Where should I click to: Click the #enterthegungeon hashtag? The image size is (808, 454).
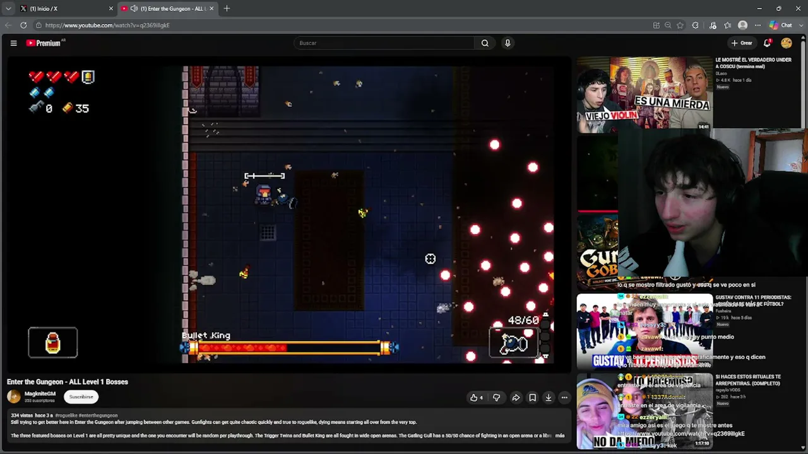click(x=98, y=416)
